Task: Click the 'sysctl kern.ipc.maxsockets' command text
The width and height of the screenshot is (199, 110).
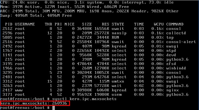Action: click(x=84, y=99)
